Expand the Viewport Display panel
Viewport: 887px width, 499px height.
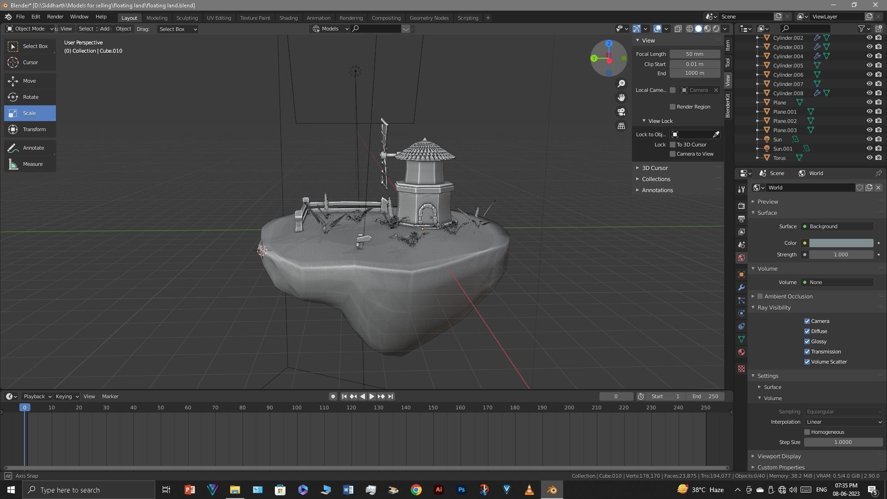tap(779, 456)
